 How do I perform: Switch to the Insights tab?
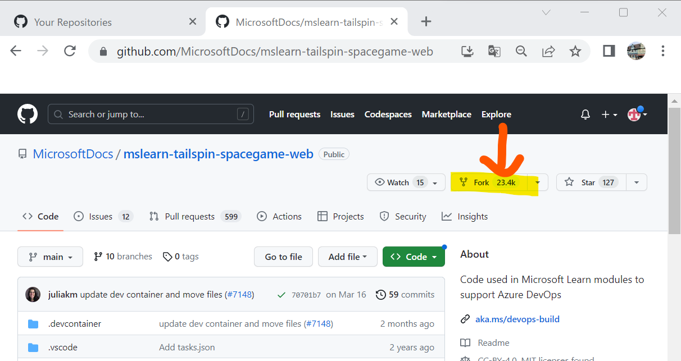click(x=465, y=217)
